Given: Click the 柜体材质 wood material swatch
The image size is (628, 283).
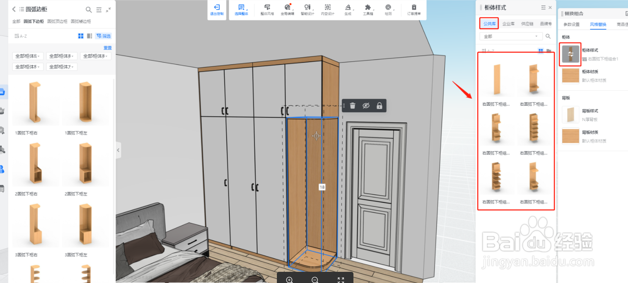Looking at the screenshot, I should 570,76.
